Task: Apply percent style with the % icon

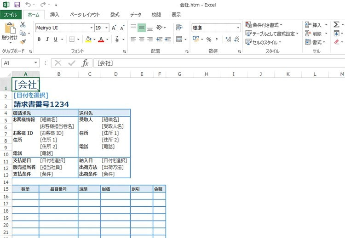Action: 208,39
